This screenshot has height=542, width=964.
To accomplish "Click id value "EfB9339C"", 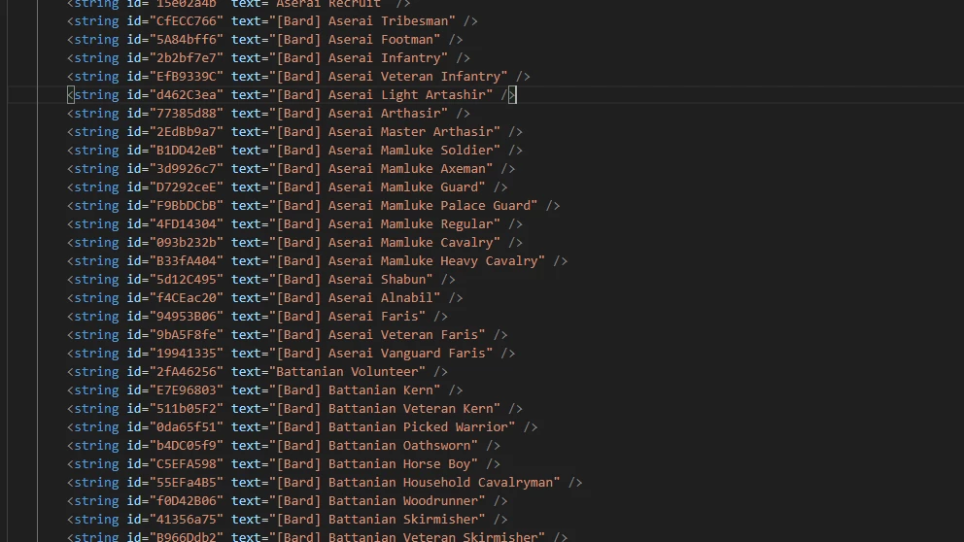I will tap(187, 76).
